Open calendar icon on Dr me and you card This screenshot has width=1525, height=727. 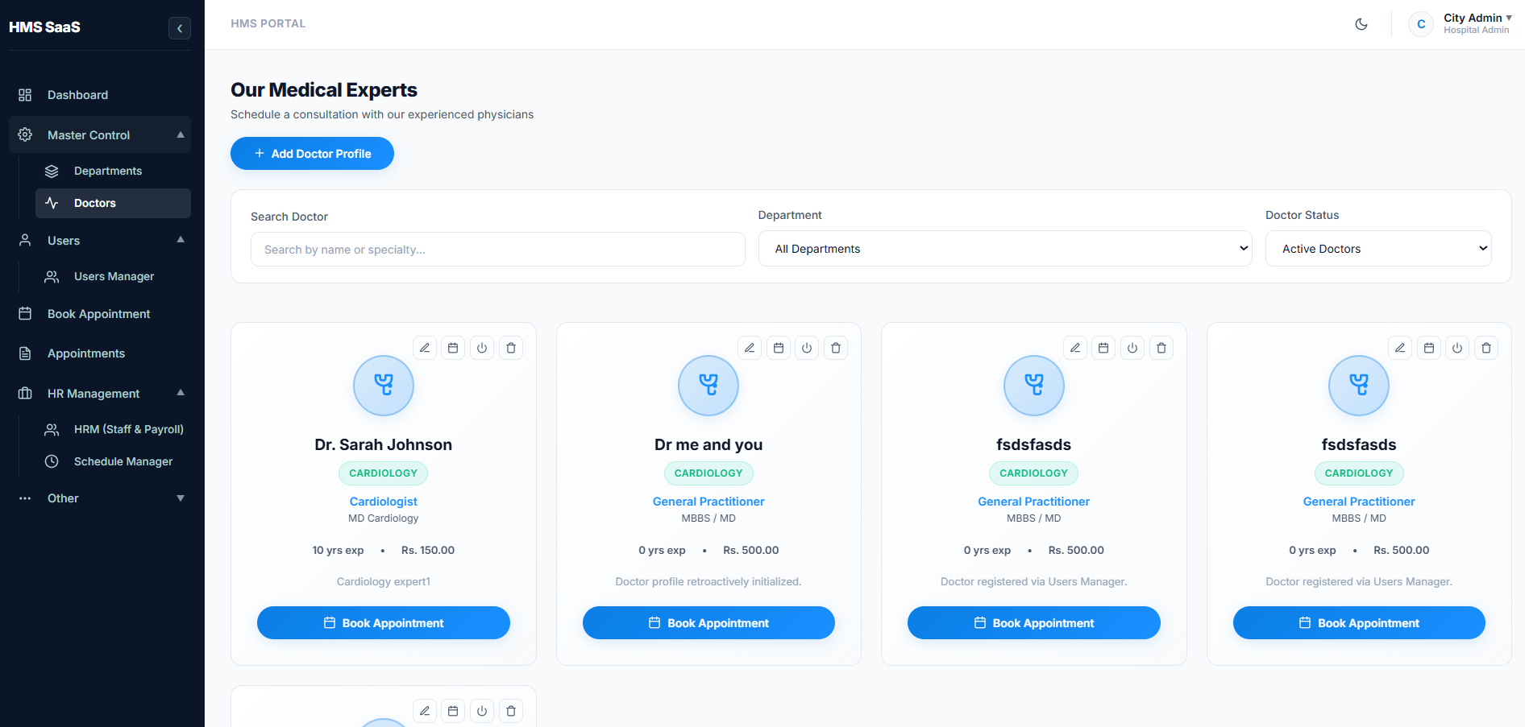pos(779,348)
